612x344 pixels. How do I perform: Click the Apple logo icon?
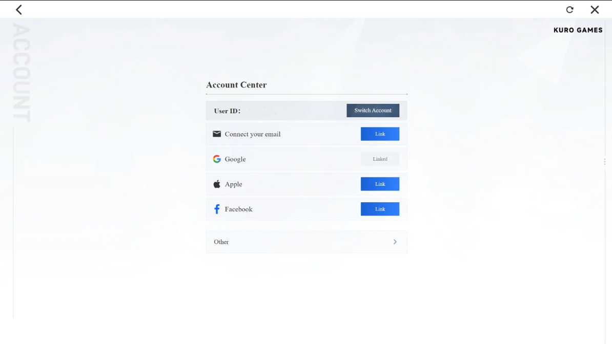217,184
